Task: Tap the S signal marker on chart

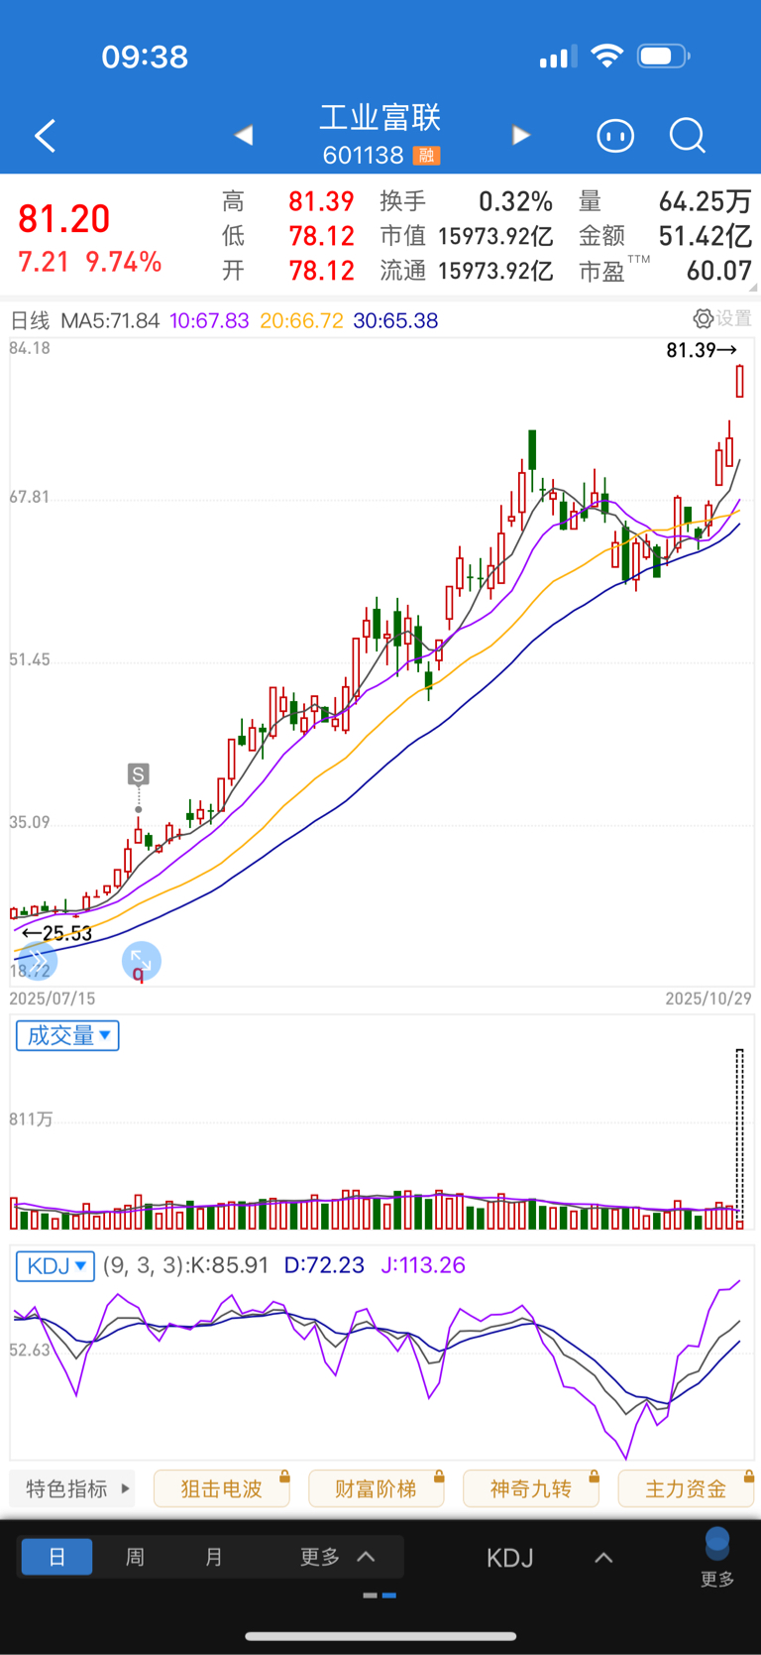Action: coord(139,774)
